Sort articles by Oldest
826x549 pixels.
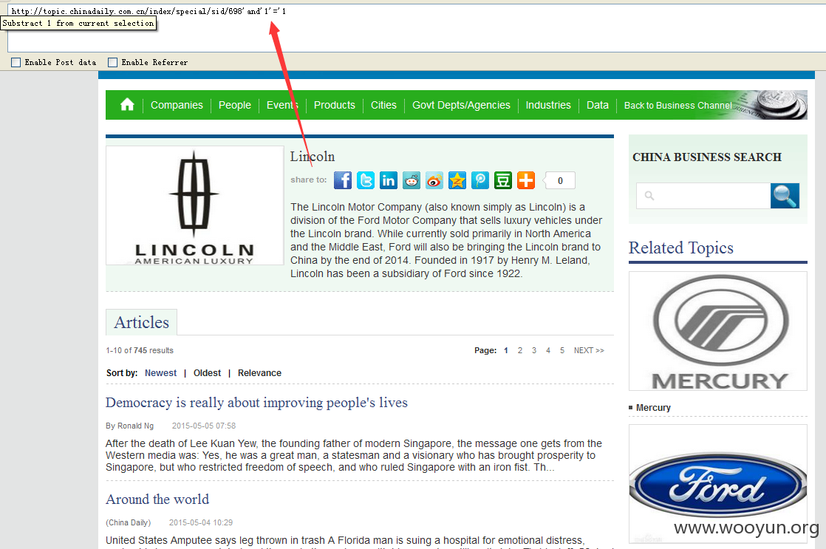pos(207,373)
